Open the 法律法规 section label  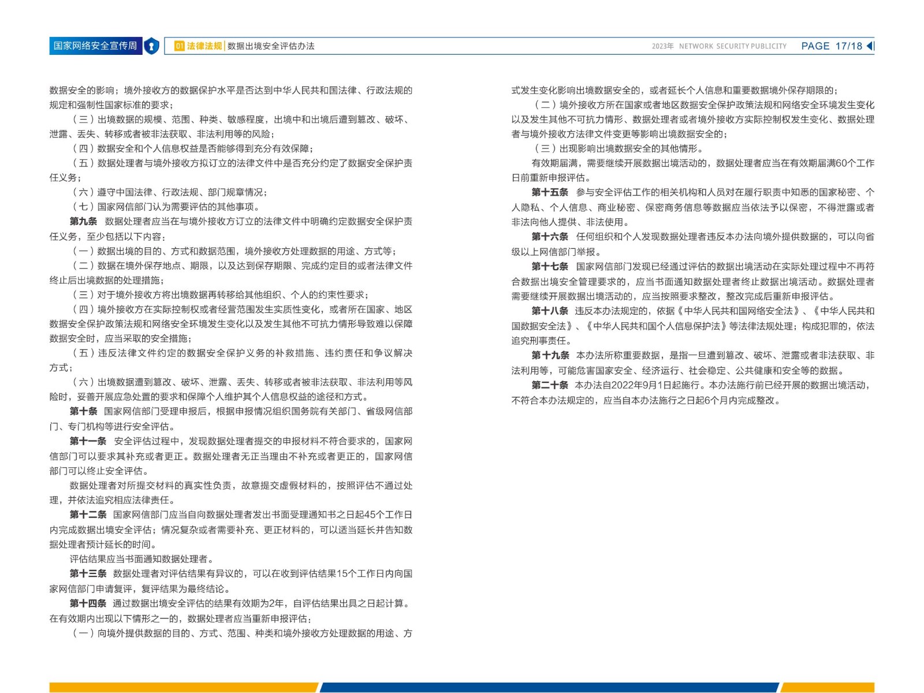[204, 46]
